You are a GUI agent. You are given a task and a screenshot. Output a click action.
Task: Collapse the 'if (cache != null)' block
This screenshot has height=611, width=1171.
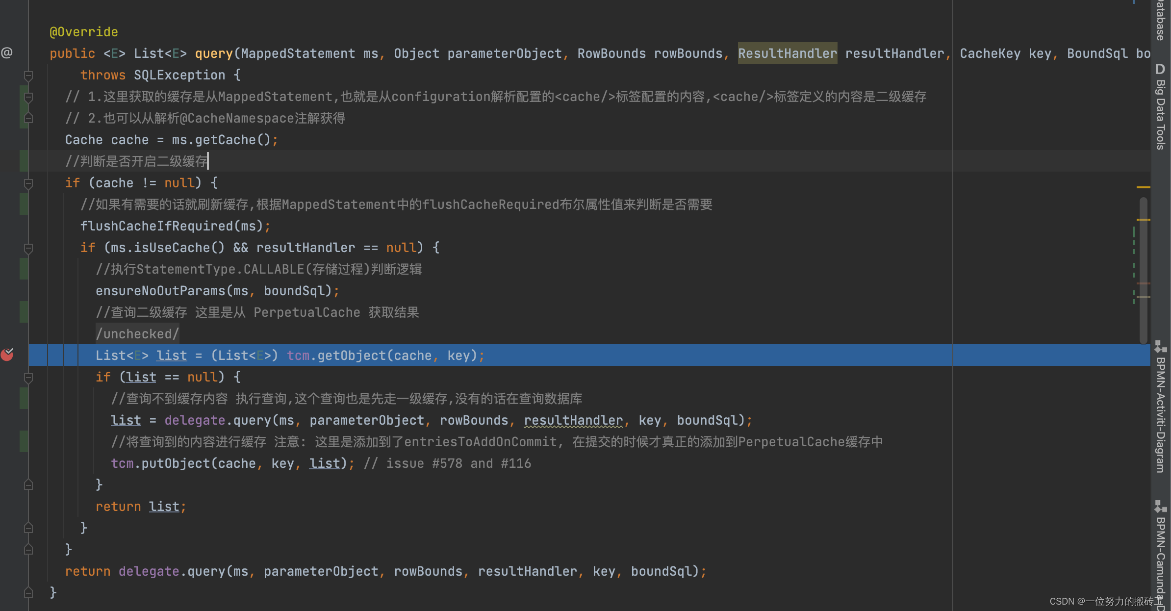point(28,183)
